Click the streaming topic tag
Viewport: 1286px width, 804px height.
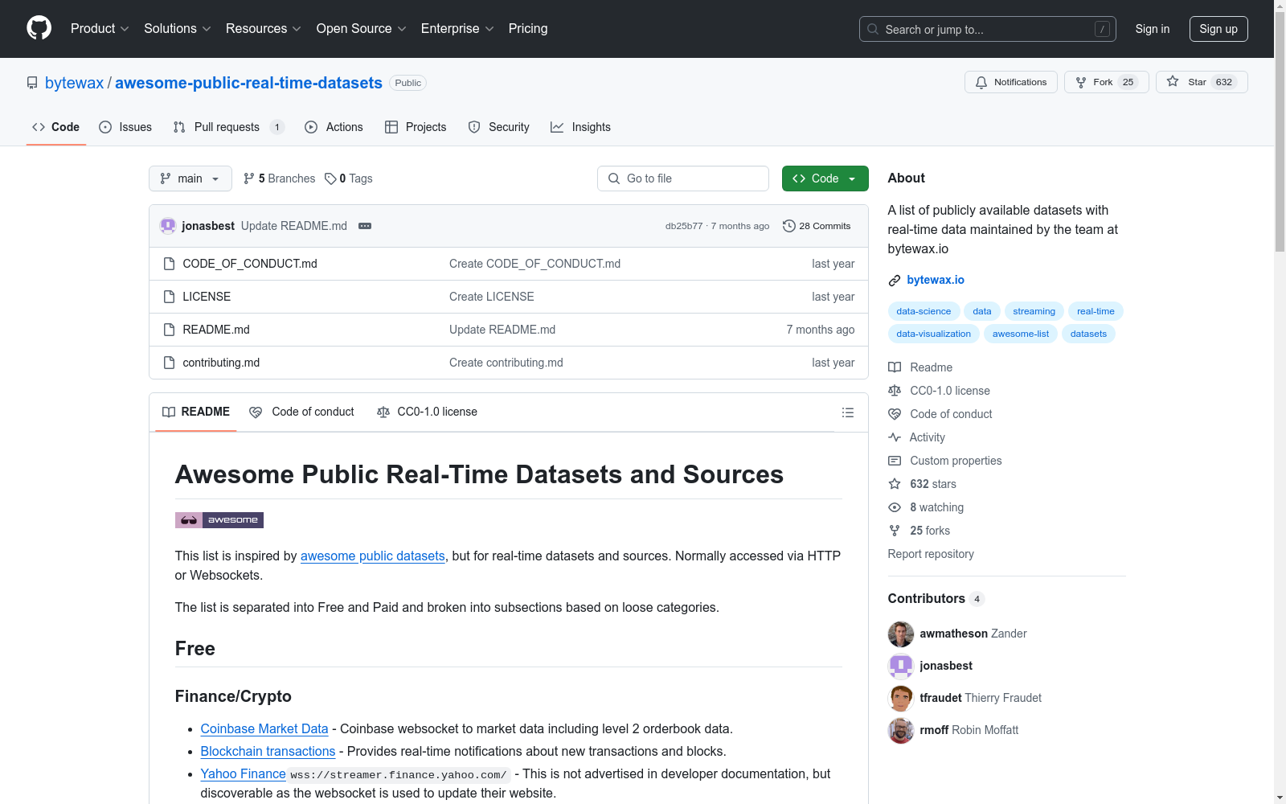tap(1034, 311)
